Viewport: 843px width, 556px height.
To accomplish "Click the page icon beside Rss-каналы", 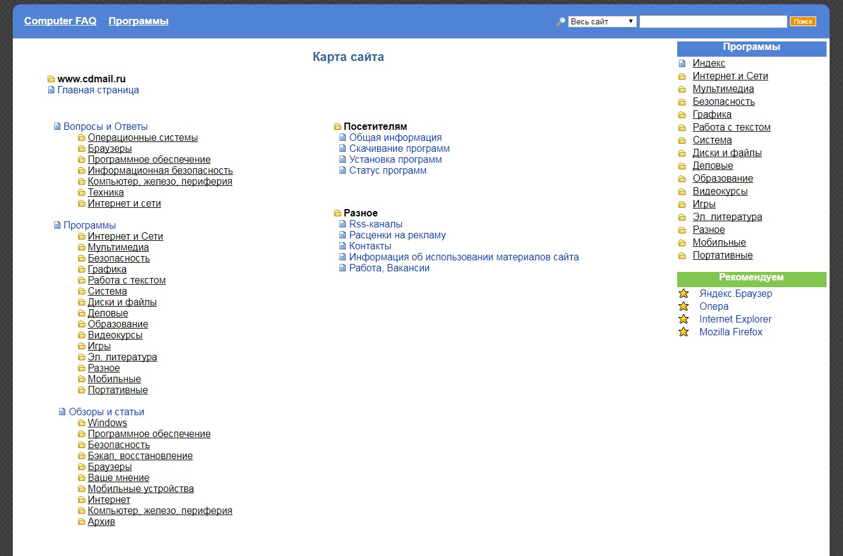I will [343, 224].
